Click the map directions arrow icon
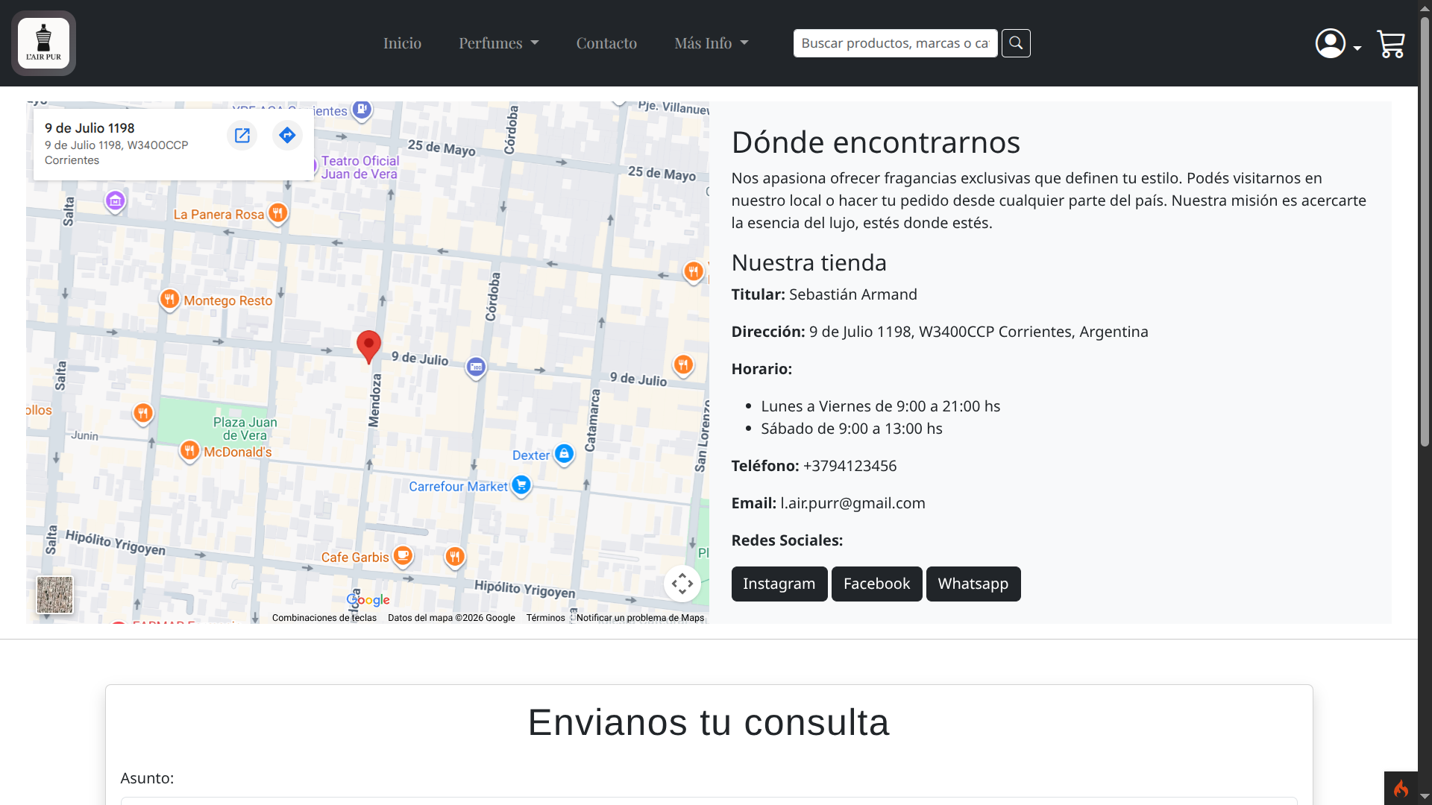The height and width of the screenshot is (805, 1432). point(287,135)
